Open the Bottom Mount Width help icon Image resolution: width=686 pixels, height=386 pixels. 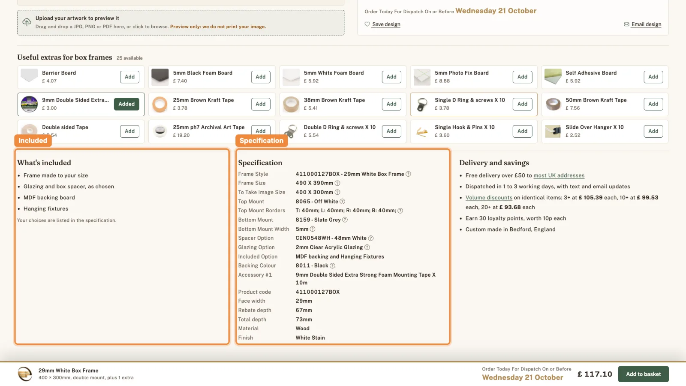tap(313, 229)
